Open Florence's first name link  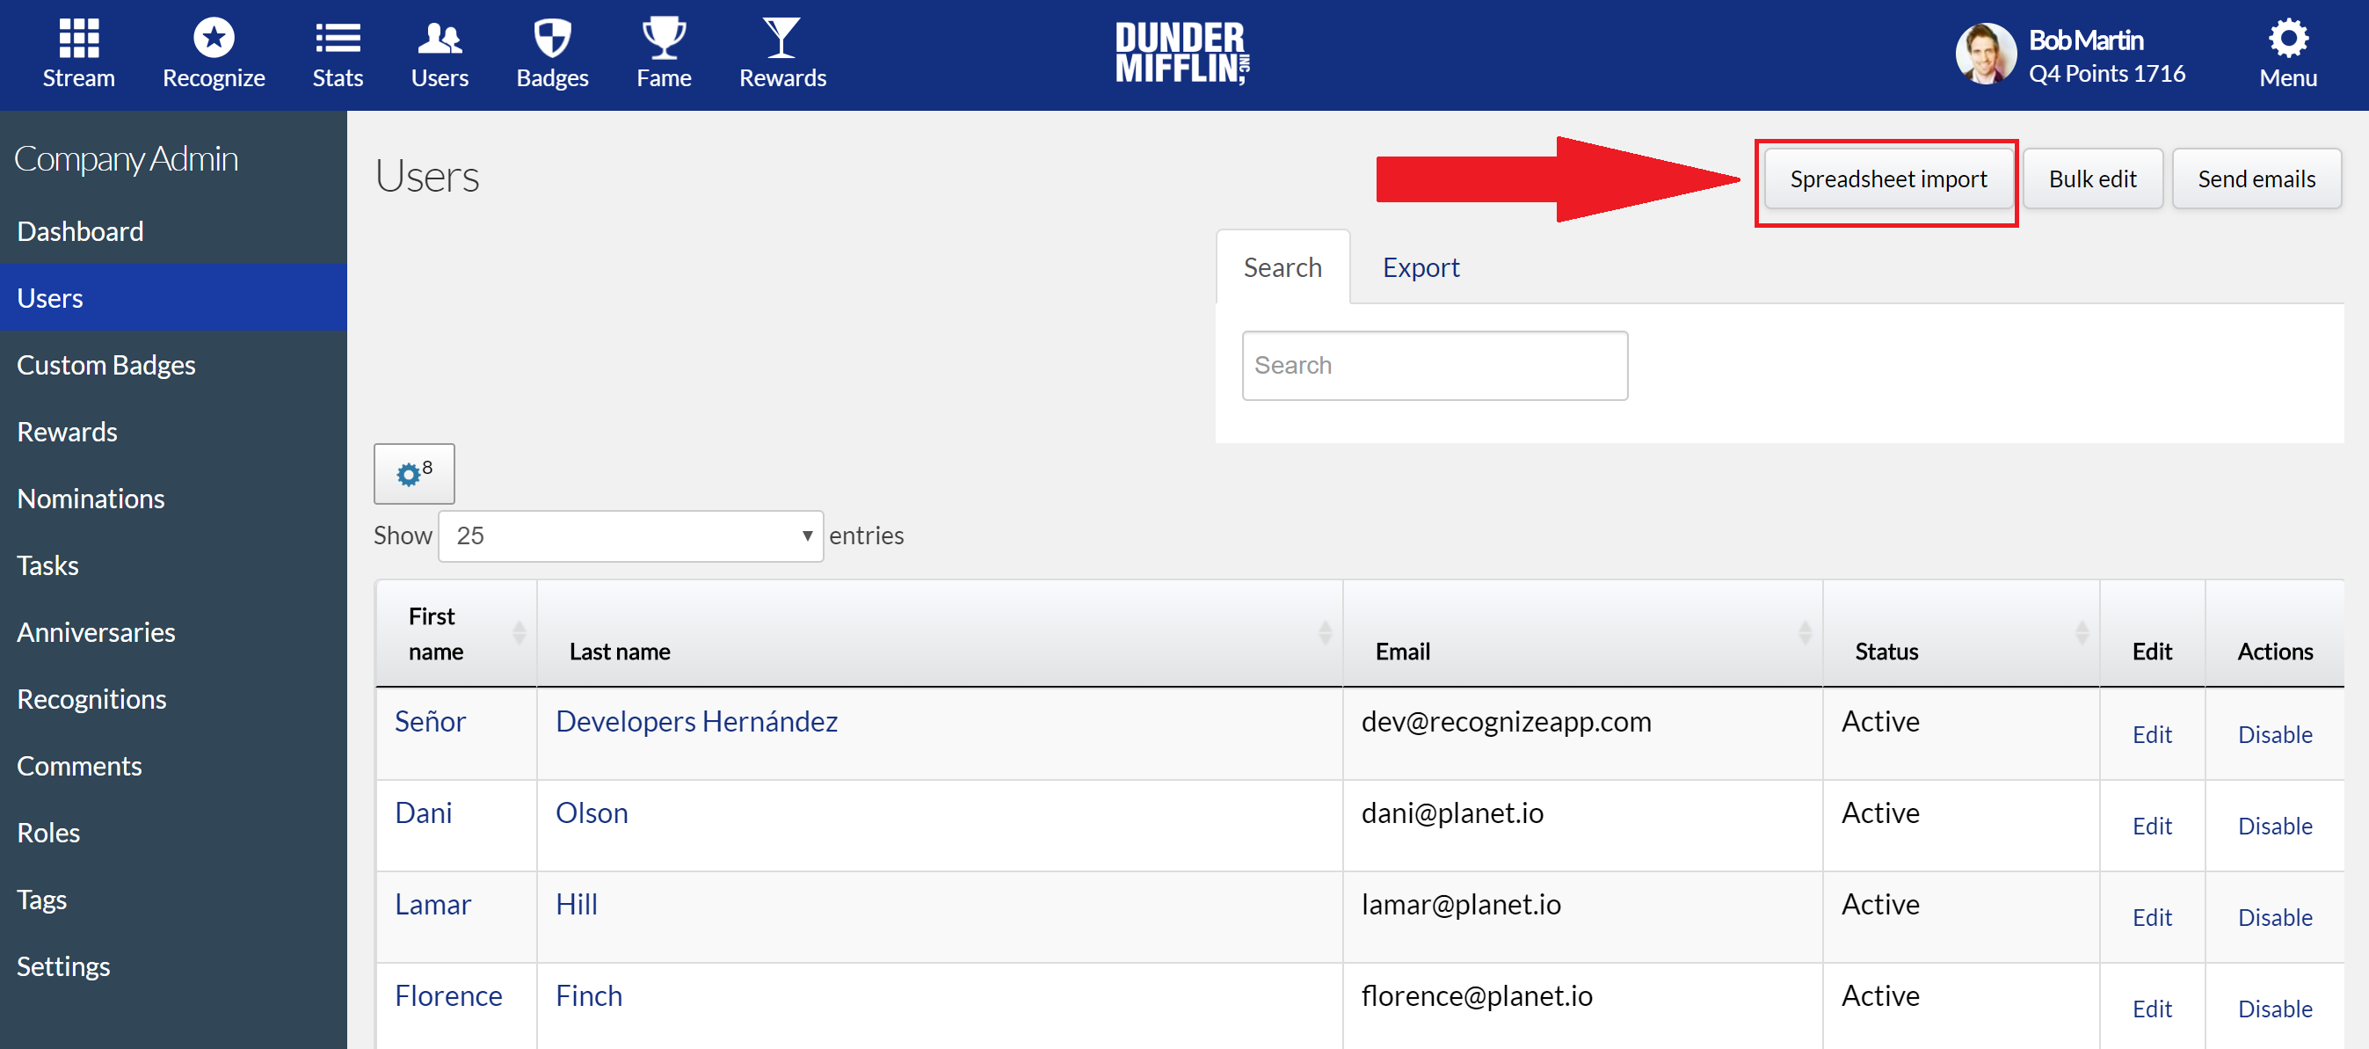(x=447, y=995)
